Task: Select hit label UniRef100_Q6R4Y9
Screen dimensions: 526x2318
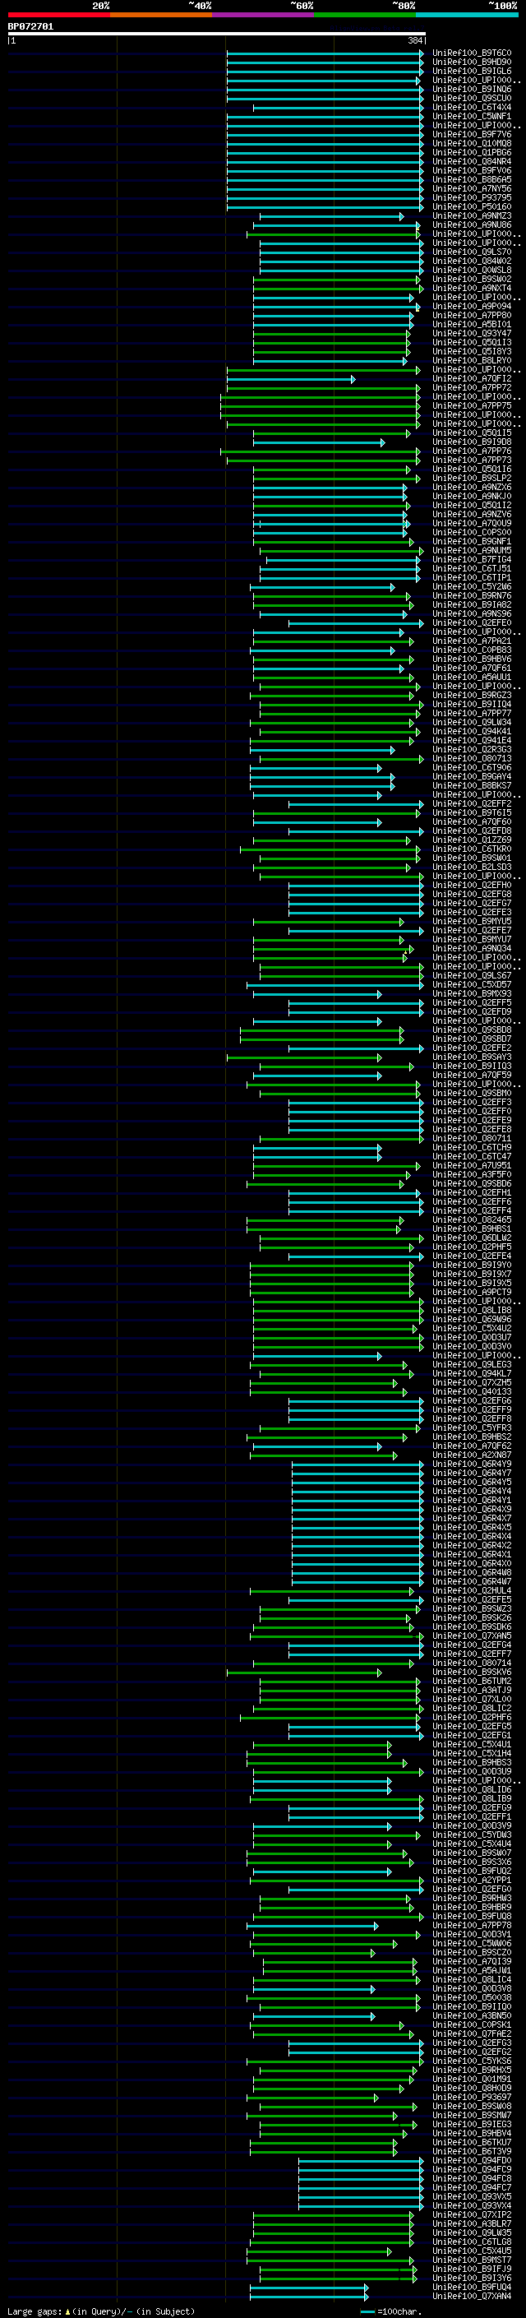Action: click(x=472, y=1464)
